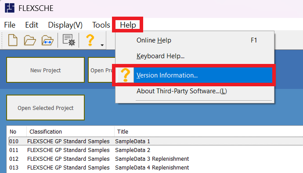
Task: Expand the arrow next to the help icon
Action: tap(102, 45)
